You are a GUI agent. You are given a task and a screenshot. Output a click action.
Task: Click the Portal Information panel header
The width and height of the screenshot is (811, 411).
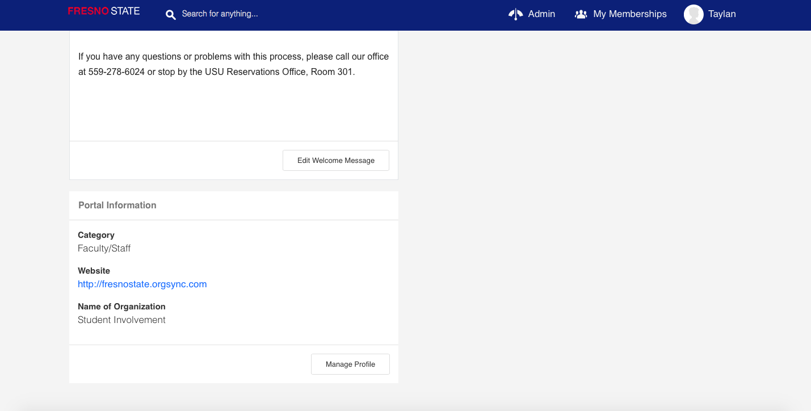click(117, 205)
